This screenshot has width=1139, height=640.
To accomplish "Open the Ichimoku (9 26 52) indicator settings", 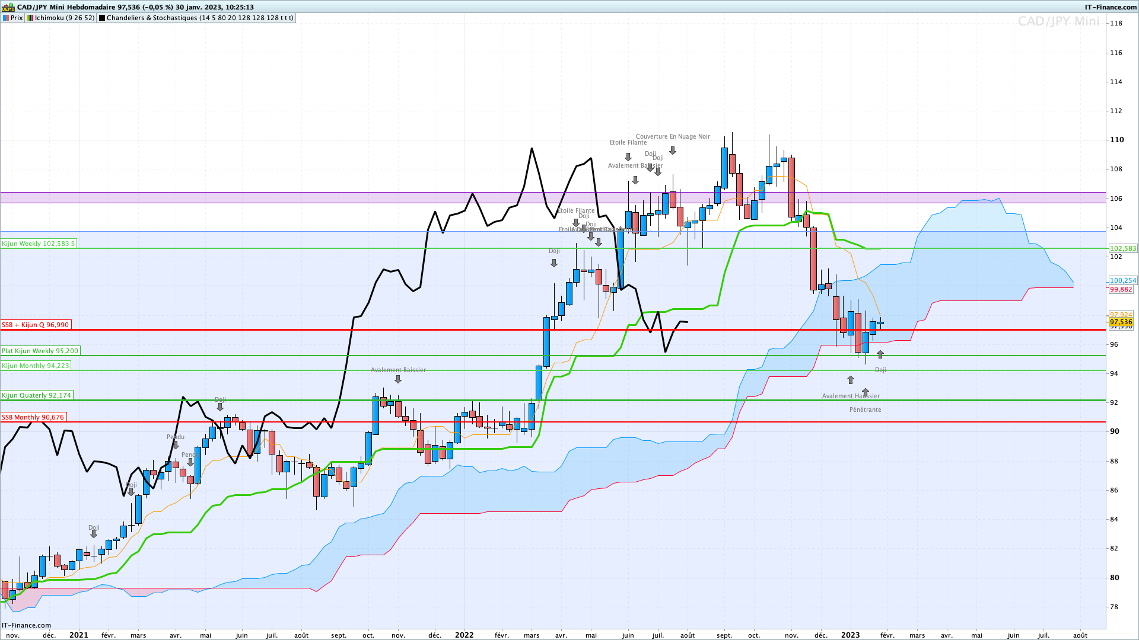I will [61, 18].
